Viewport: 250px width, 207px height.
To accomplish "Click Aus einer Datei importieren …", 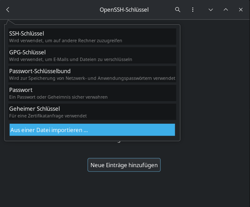I will (x=92, y=130).
